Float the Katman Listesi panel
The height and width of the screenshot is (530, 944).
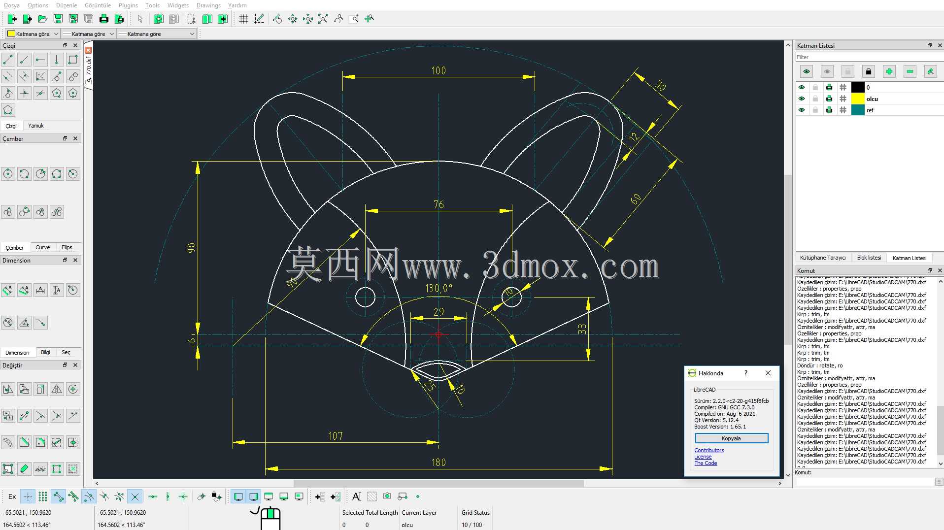click(930, 45)
